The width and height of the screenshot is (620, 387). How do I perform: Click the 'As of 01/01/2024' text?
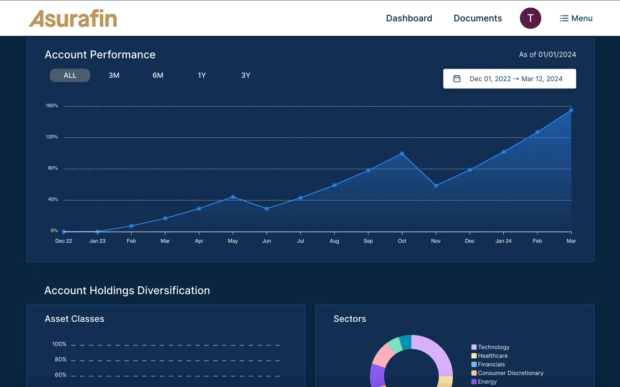(547, 55)
